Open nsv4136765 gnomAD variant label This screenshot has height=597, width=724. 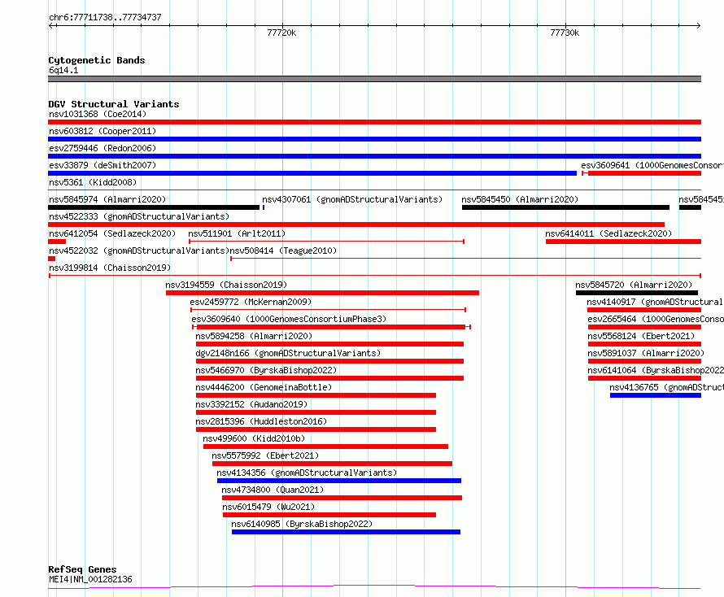pyautogui.click(x=667, y=387)
